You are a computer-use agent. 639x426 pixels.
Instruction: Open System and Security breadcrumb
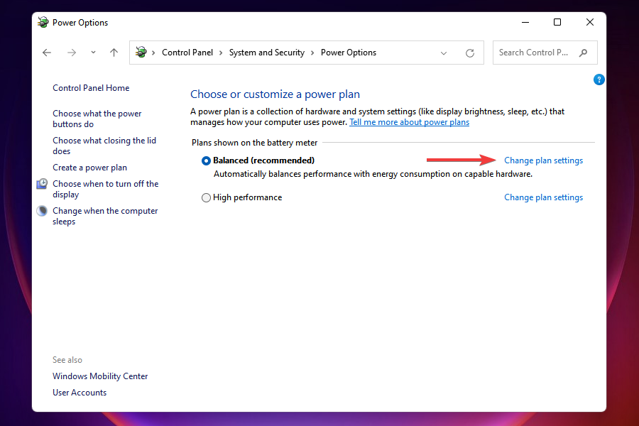(x=267, y=53)
